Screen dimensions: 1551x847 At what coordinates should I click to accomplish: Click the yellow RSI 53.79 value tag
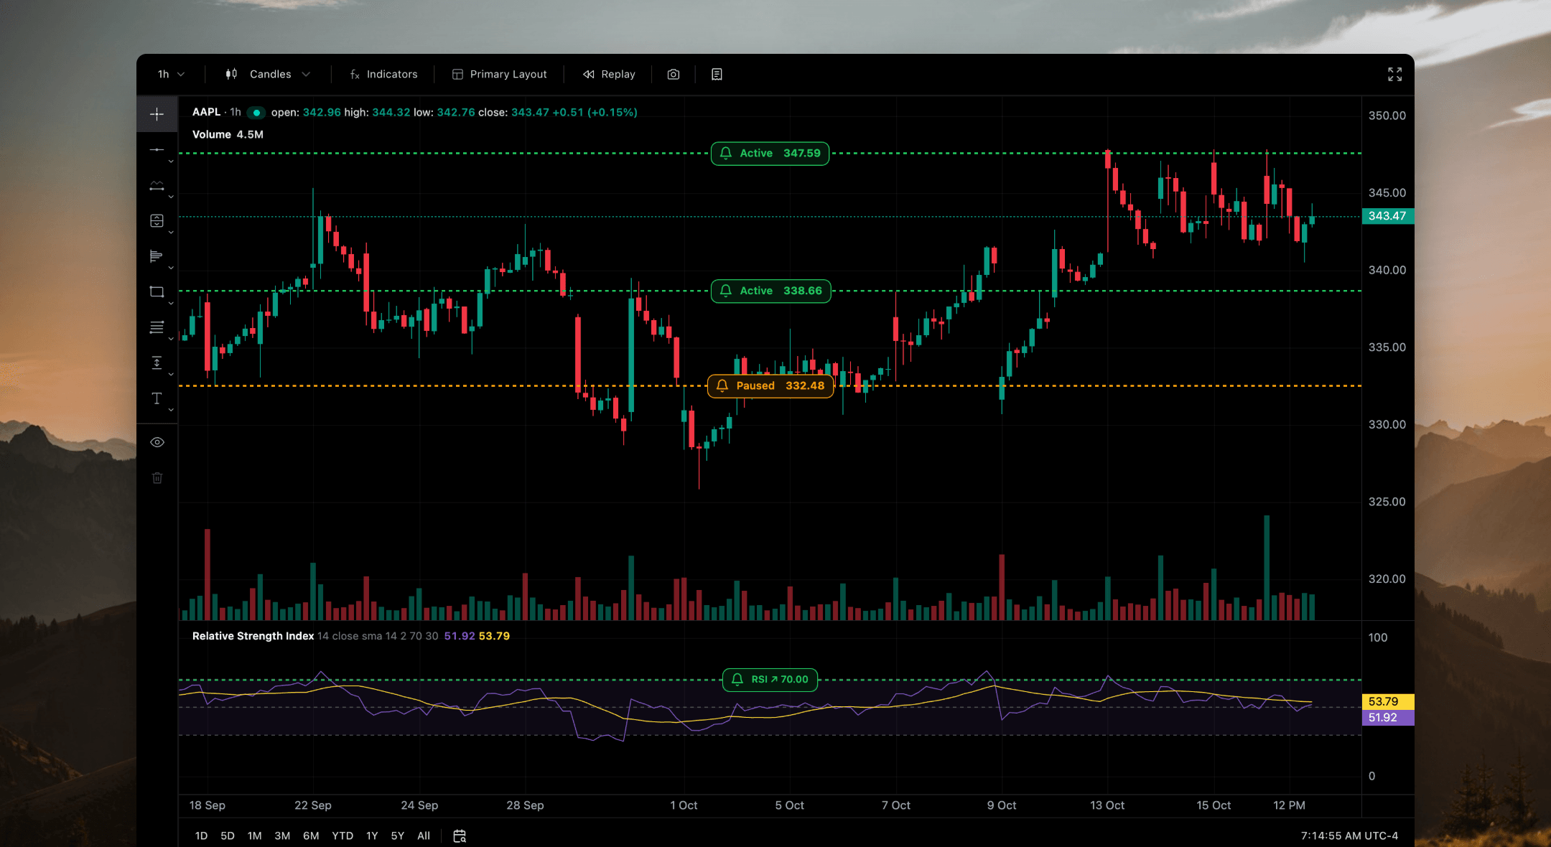pyautogui.click(x=1387, y=701)
